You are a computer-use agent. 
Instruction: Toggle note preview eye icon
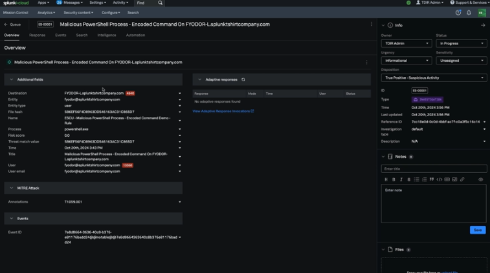[x=481, y=179]
